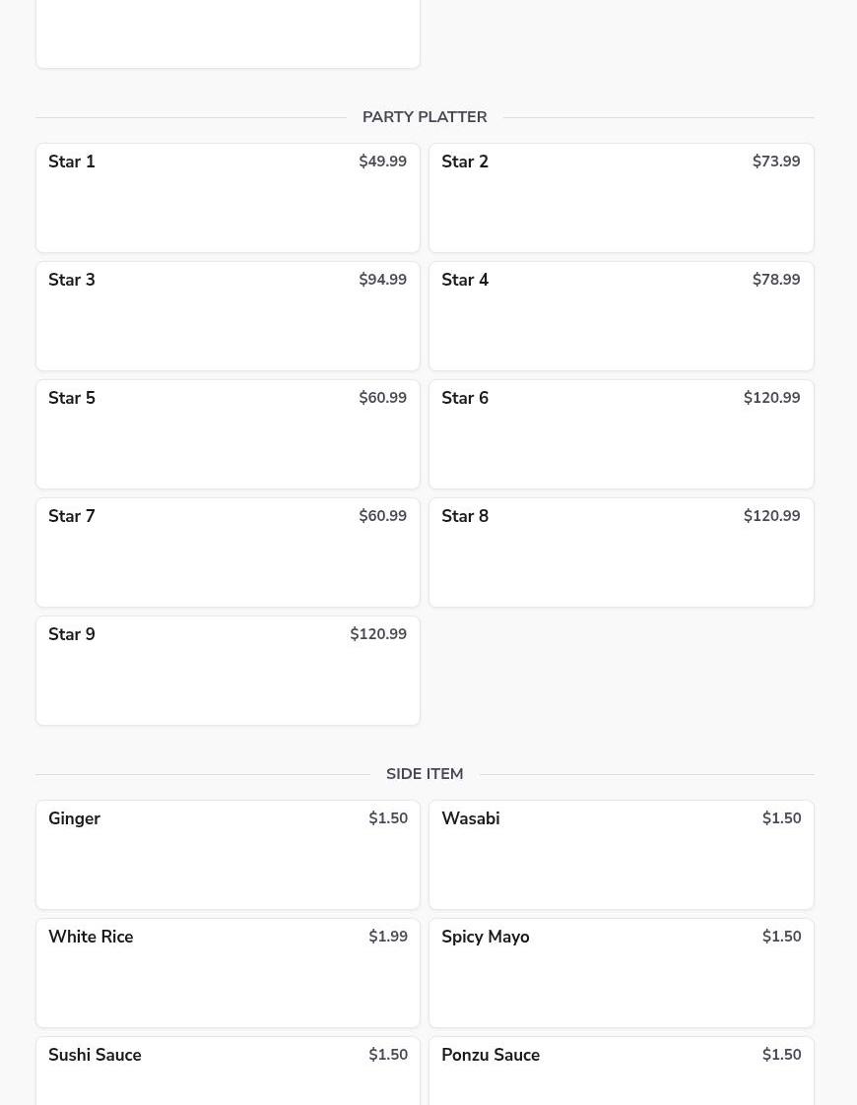The image size is (857, 1105).
Task: Choose the White Rice side item
Action: 228,973
